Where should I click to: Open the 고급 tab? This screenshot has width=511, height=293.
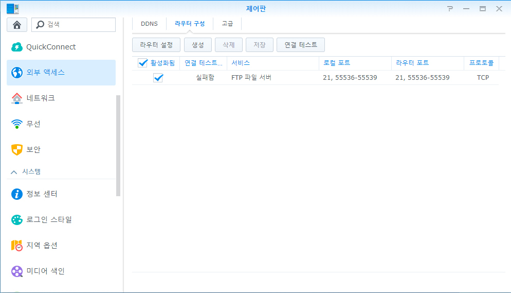tap(227, 24)
